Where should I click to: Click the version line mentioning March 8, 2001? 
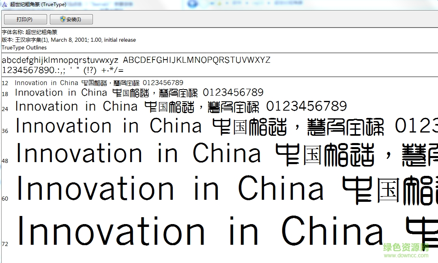69,40
